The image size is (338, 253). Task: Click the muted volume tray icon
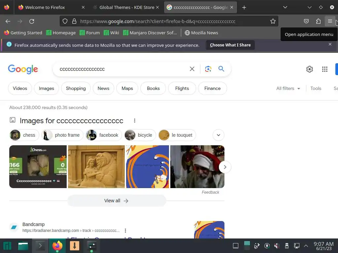[277, 246]
